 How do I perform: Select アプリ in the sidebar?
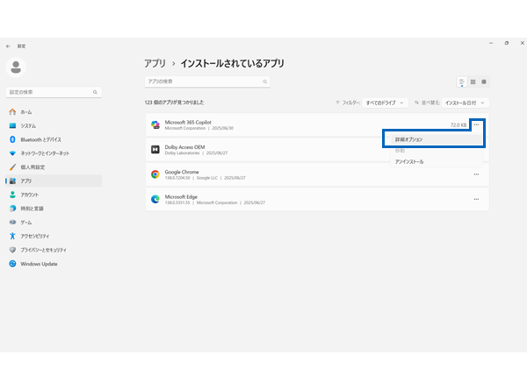pyautogui.click(x=54, y=181)
